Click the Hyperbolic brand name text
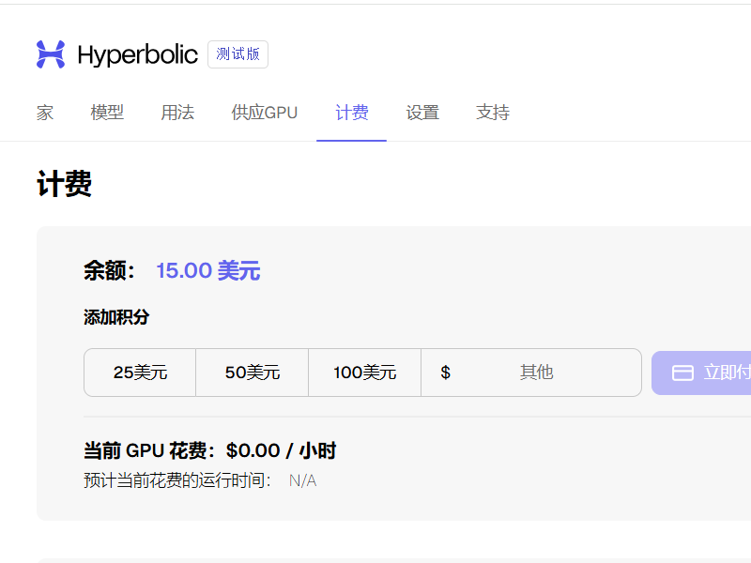Screen dimensions: 751x563 (137, 54)
